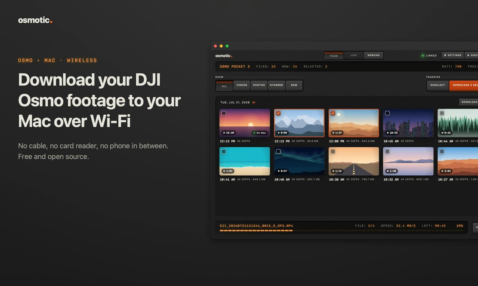Click the NEW: 14 counter
This screenshot has height=286, width=478.
tap(290, 67)
